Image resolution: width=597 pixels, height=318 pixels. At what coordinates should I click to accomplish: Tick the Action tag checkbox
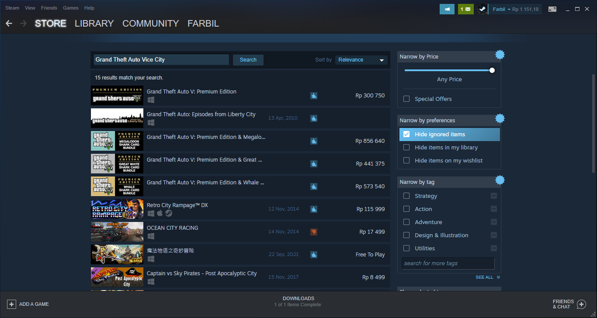pyautogui.click(x=406, y=209)
